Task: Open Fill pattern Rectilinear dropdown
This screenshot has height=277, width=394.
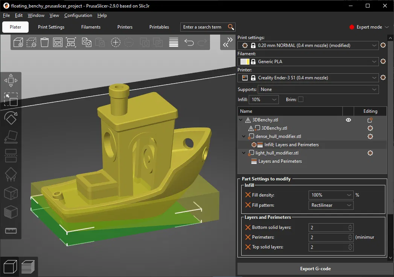Action: [331, 205]
